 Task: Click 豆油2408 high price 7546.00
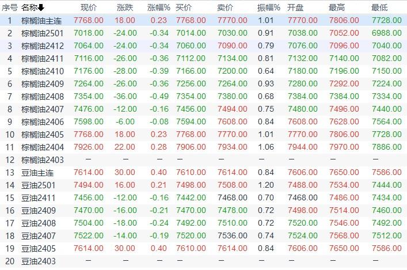(344, 223)
